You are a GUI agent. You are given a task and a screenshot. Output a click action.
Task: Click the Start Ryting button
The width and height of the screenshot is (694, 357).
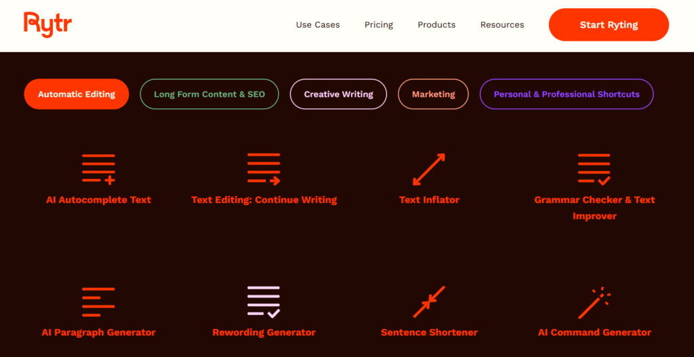pos(609,25)
